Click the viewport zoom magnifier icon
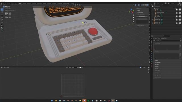This screenshot has width=182, height=102. click(x=133, y=15)
